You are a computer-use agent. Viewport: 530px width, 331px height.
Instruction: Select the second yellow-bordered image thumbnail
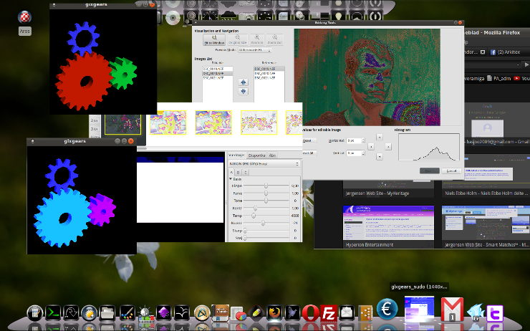coord(213,121)
